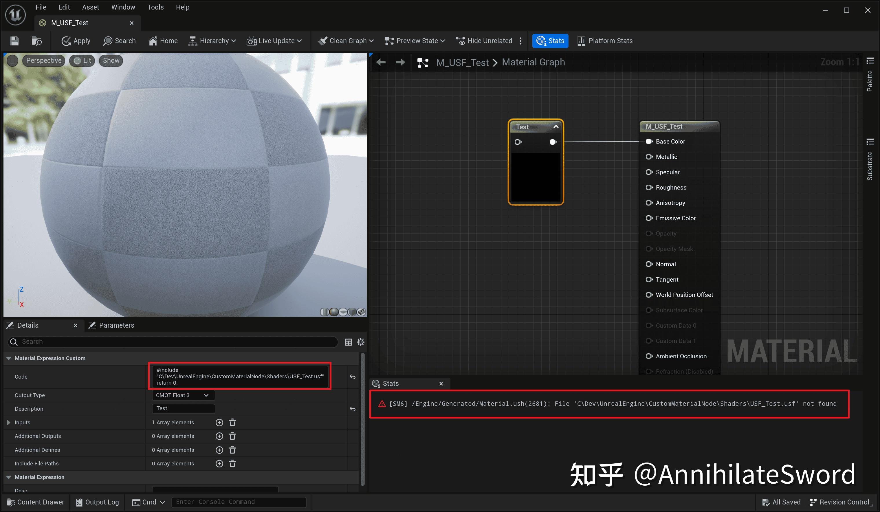The height and width of the screenshot is (512, 880).
Task: Open Details panel settings gear
Action: [x=360, y=342]
